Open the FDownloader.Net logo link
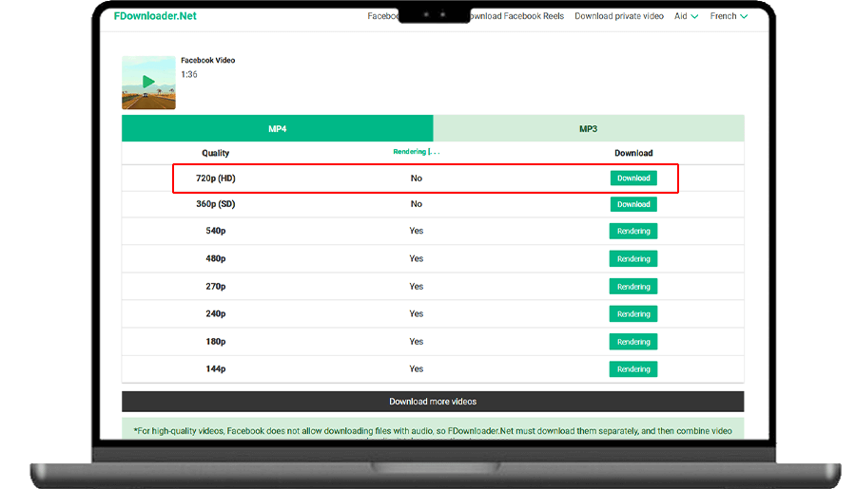Image resolution: width=856 pixels, height=489 pixels. (155, 16)
